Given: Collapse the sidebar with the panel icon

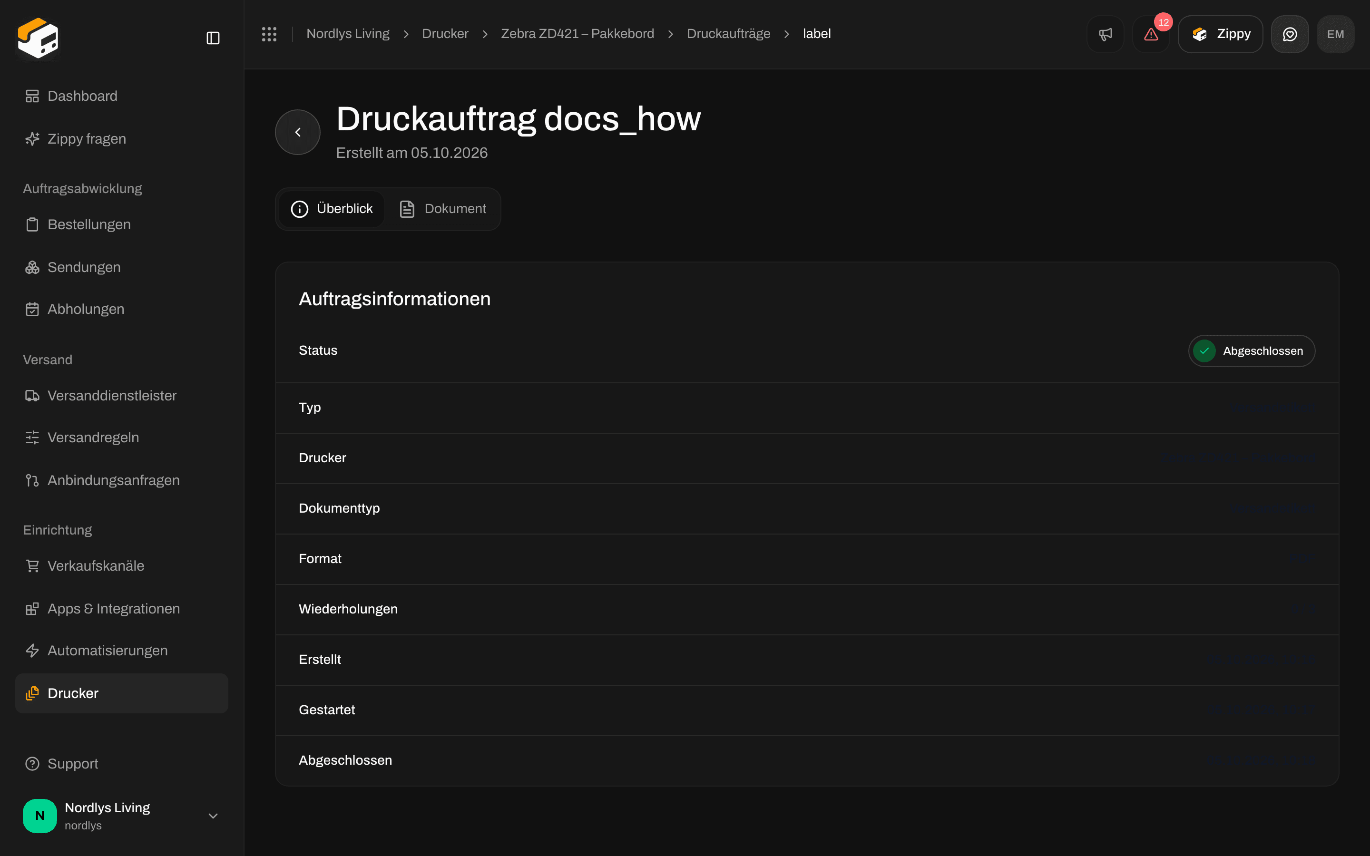Looking at the screenshot, I should [x=213, y=38].
